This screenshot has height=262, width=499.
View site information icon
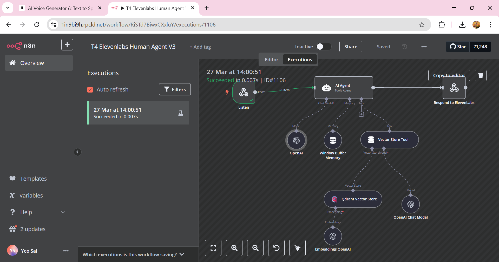[54, 25]
